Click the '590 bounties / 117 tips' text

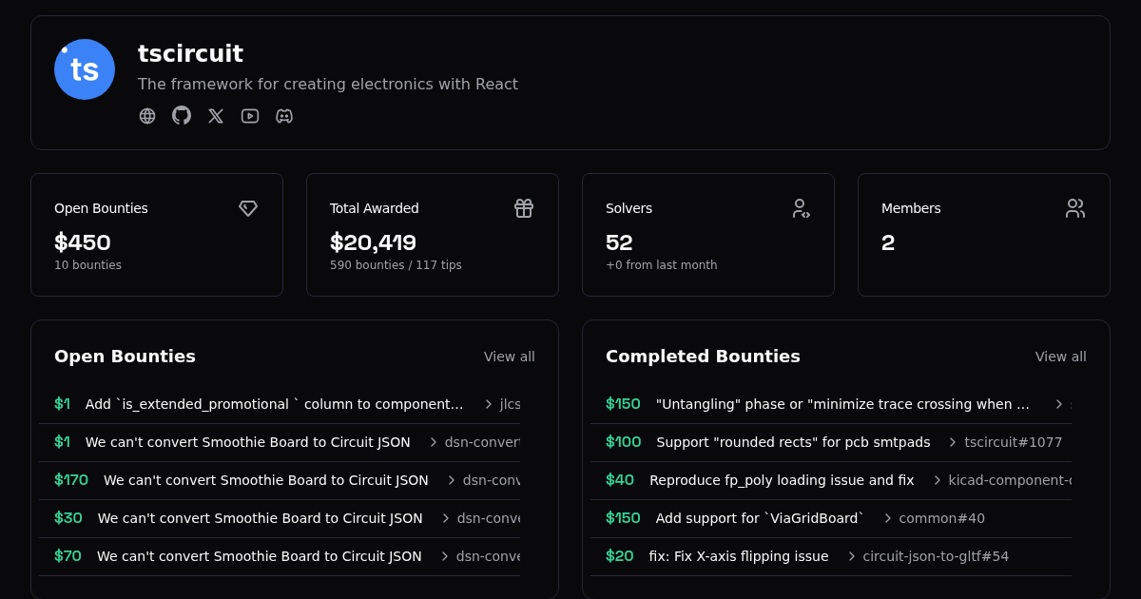(x=396, y=265)
